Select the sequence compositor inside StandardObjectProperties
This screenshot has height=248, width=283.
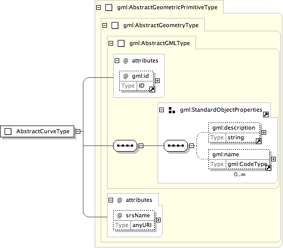tap(176, 146)
